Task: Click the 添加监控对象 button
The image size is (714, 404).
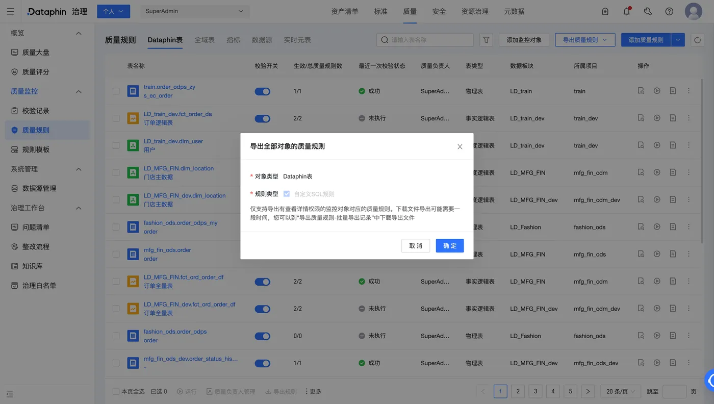Action: [524, 40]
